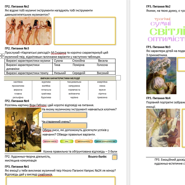This screenshot has height=185, width=185.
Task: Select the green 'лінь' pill
Action: coord(67,141)
